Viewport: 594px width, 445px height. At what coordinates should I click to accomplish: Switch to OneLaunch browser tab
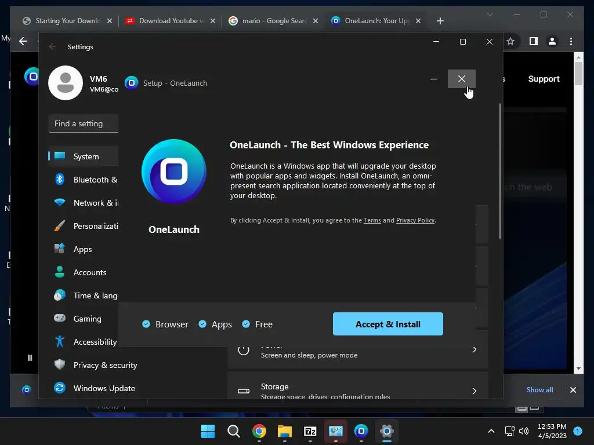(x=376, y=21)
